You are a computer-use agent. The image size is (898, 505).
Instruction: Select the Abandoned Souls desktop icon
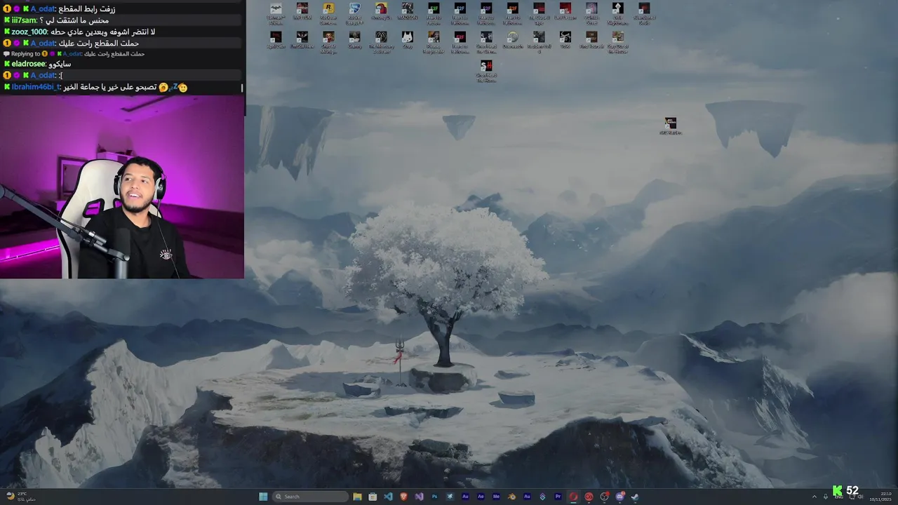(644, 13)
